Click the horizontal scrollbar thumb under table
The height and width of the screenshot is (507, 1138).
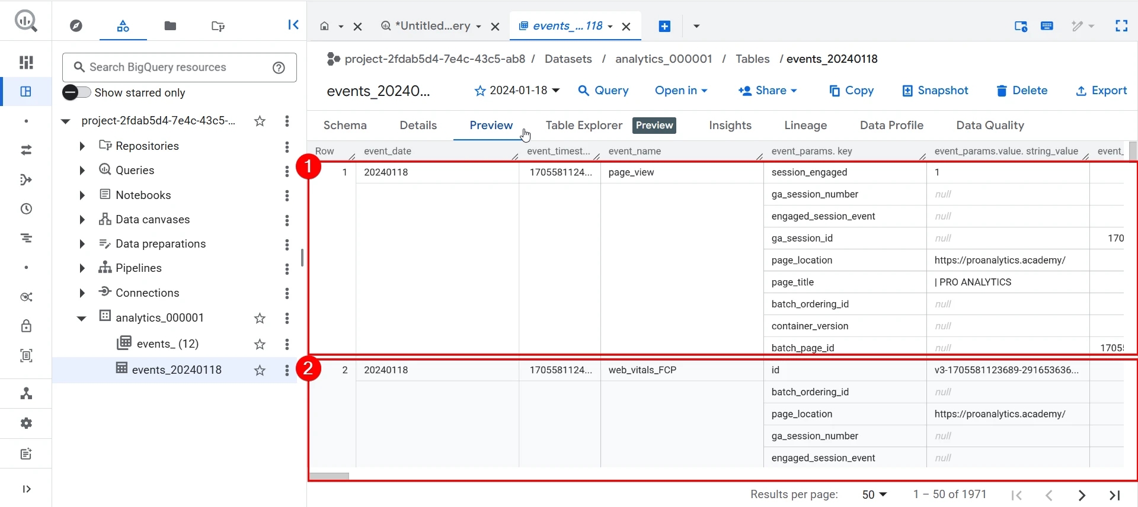pyautogui.click(x=330, y=476)
